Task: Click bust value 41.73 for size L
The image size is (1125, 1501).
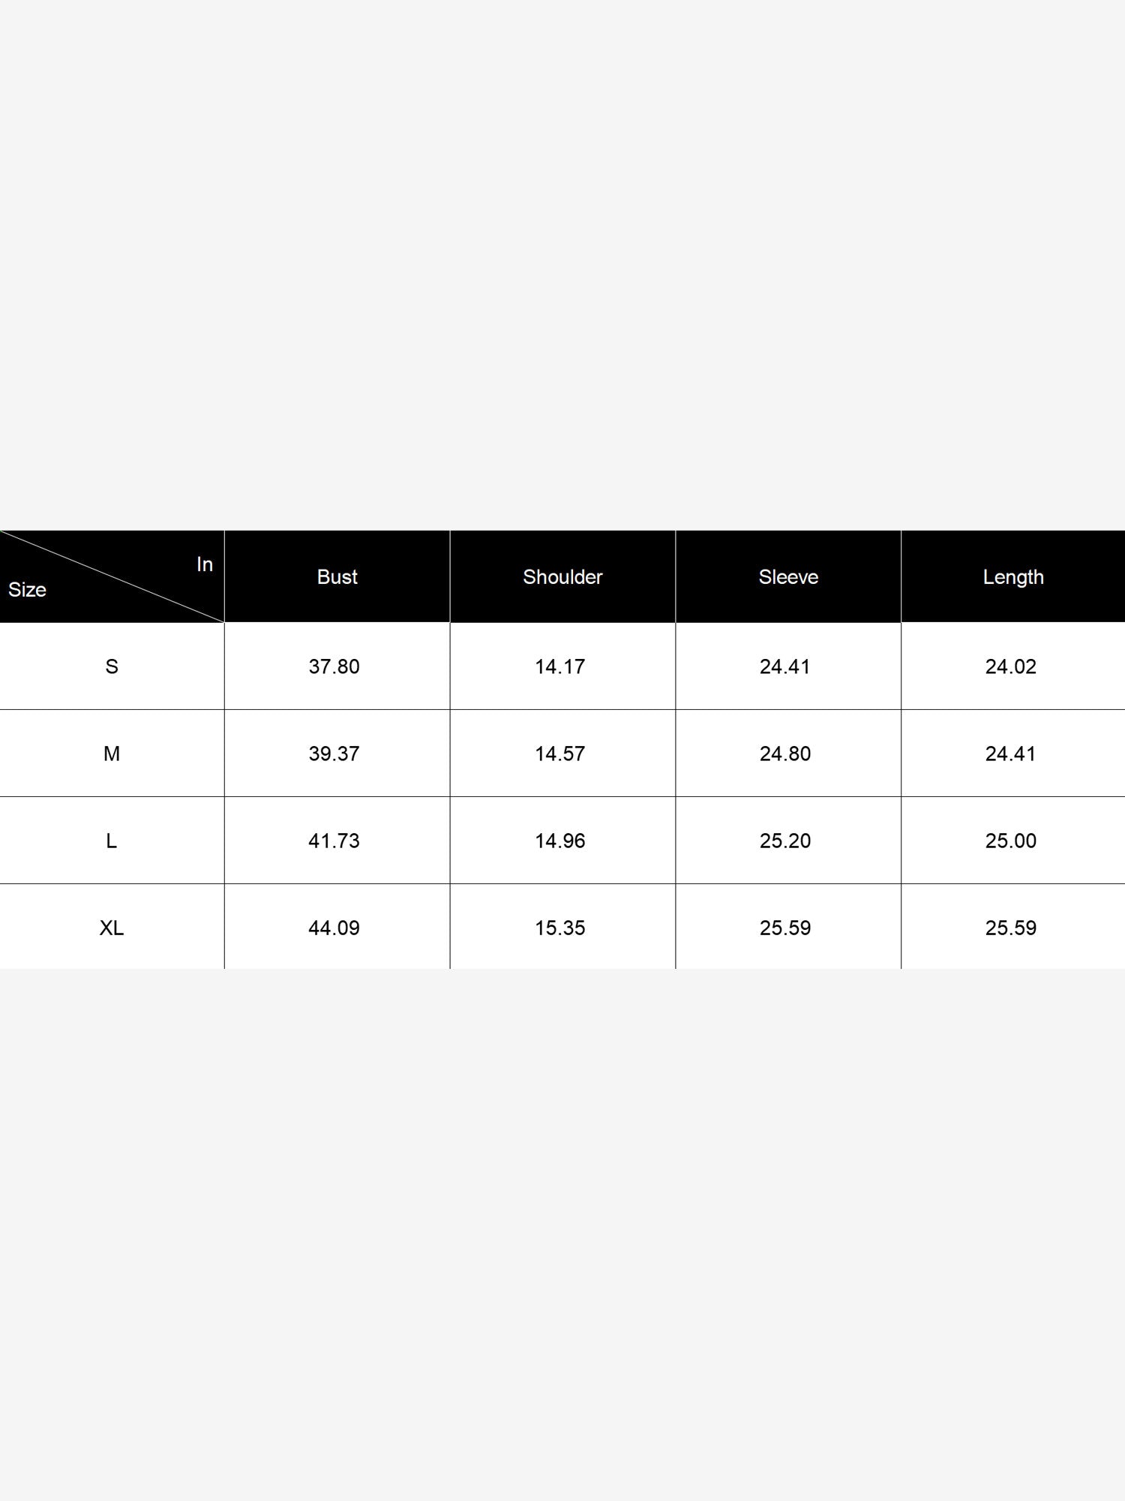Action: tap(334, 841)
